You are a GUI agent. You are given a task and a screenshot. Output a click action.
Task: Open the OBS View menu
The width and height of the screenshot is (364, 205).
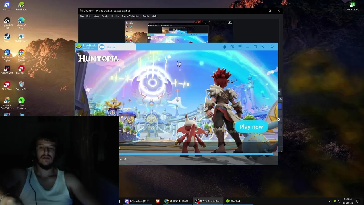click(96, 16)
